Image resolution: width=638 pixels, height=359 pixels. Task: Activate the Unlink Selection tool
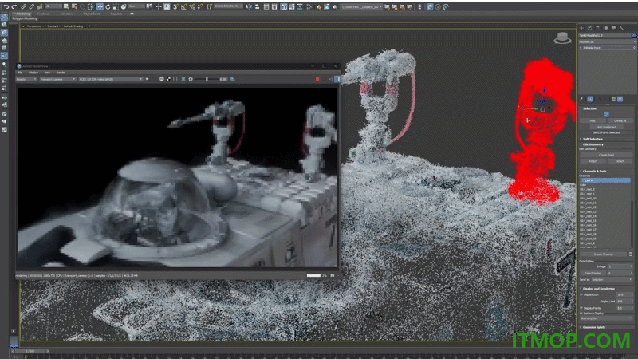[31, 7]
